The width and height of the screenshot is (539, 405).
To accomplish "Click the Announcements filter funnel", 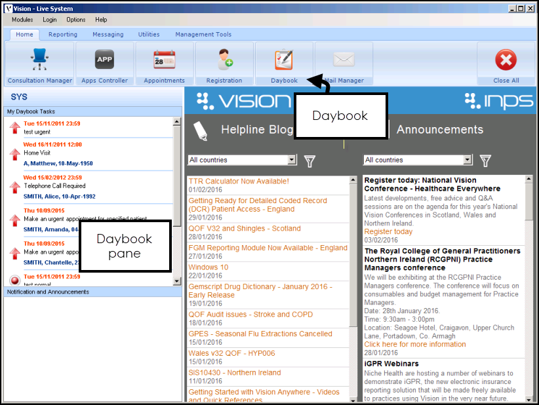I will 485,161.
